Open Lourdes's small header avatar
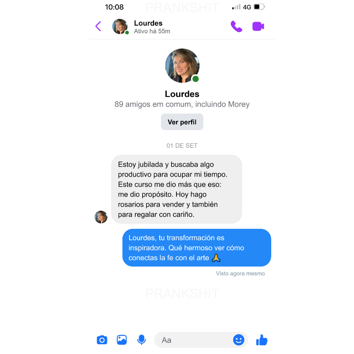Viewport: 354px width, 354px height. pos(120,27)
